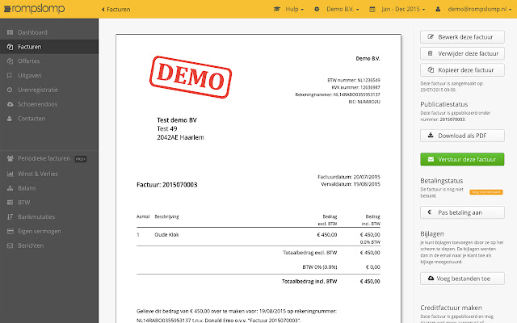517x323 pixels.
Task: Click the cloud upload icon on Voeg bestanden toe
Action: pos(431,279)
